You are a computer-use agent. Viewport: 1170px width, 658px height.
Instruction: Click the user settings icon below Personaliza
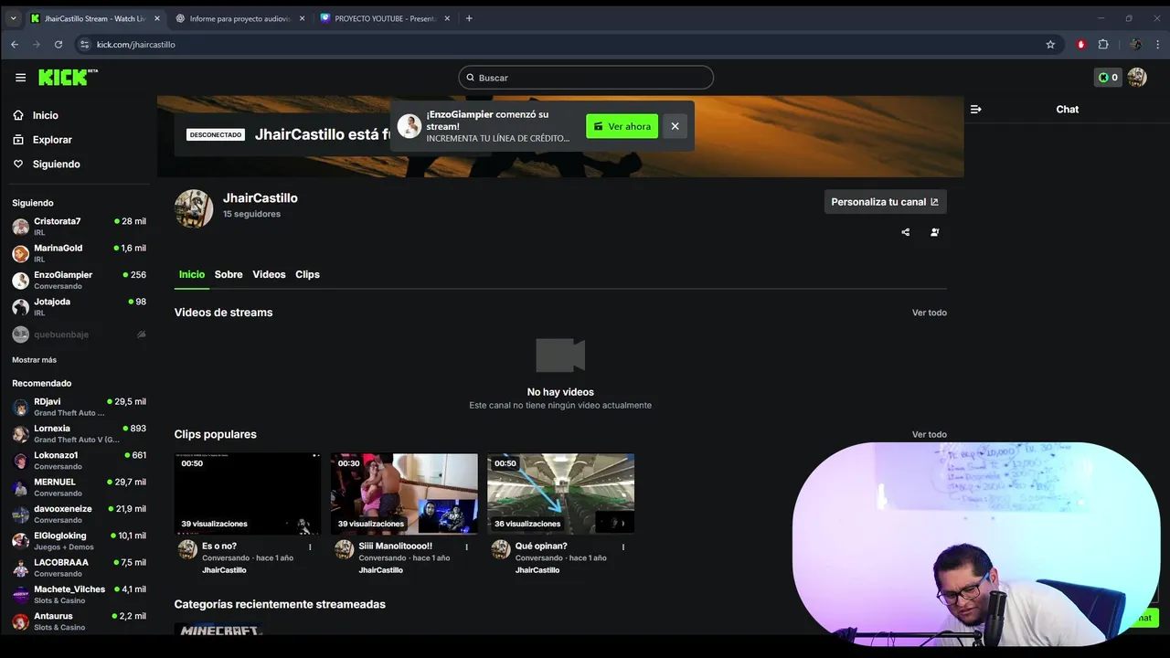coord(934,232)
